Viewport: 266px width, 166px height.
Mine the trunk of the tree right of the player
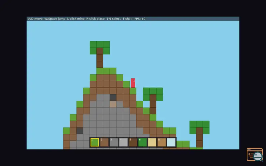tap(153, 104)
